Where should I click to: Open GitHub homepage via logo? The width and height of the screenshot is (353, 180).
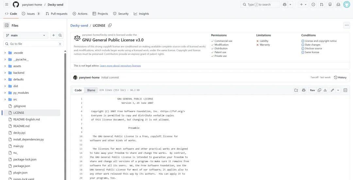click(16, 5)
